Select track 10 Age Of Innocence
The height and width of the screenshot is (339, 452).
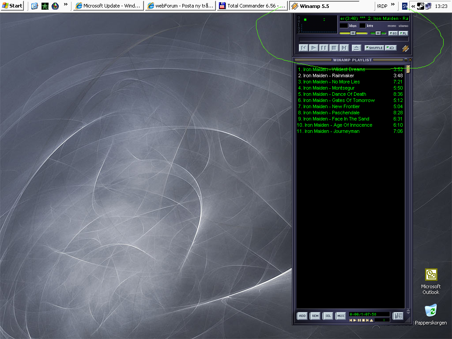click(x=350, y=125)
